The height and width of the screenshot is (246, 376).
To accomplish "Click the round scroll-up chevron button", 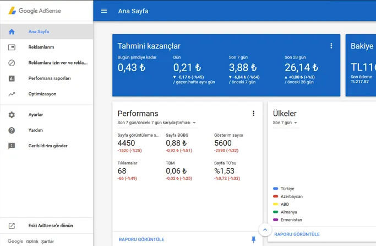I will (x=265, y=229).
